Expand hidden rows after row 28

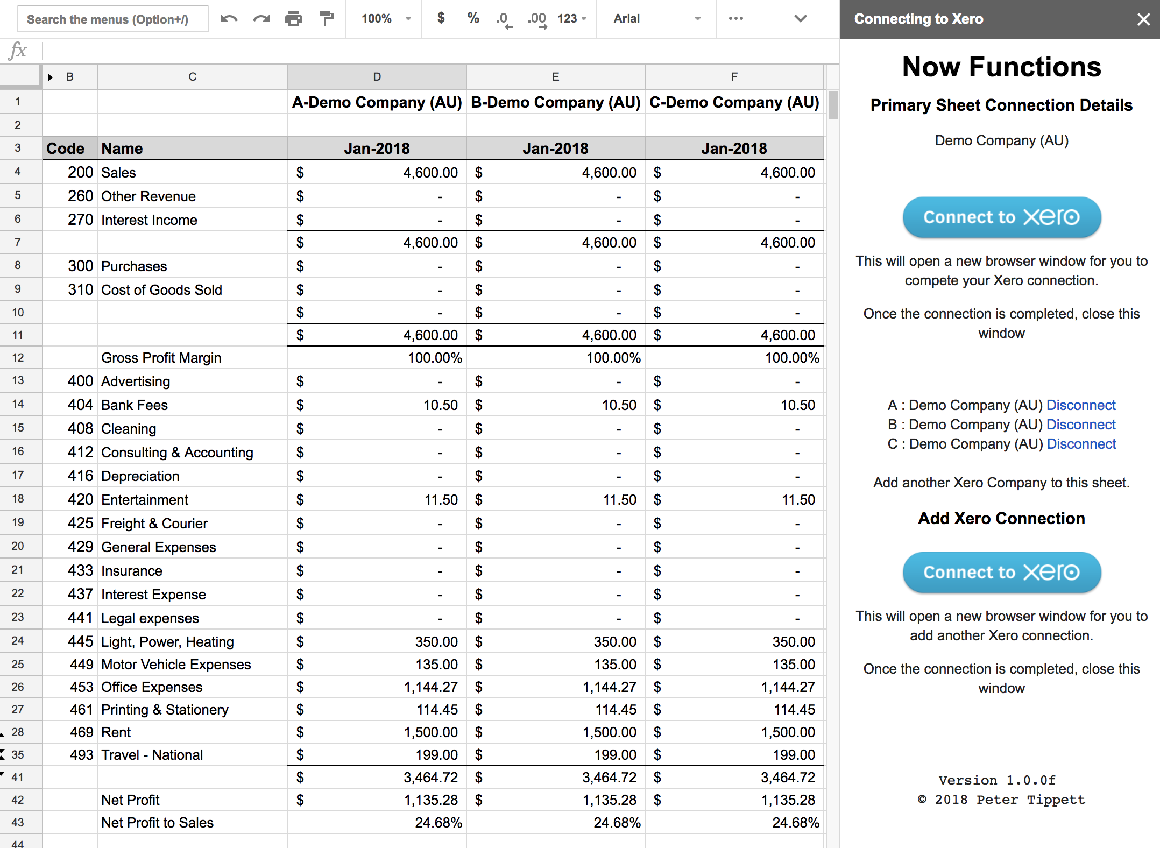click(3, 734)
